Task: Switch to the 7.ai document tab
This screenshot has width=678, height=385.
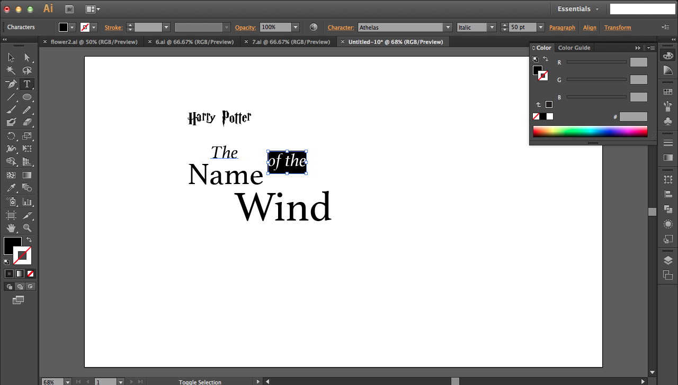Action: click(290, 42)
